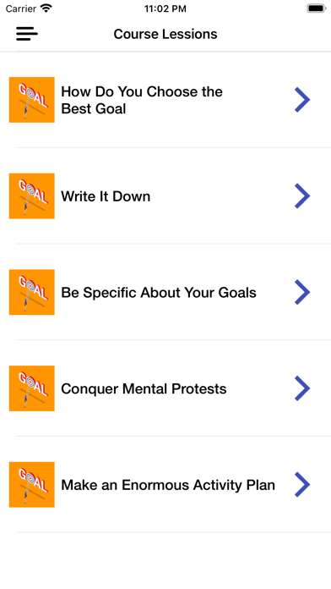Open Make an Enormous Activity Plan lesson
331x589 pixels.
coord(168,485)
